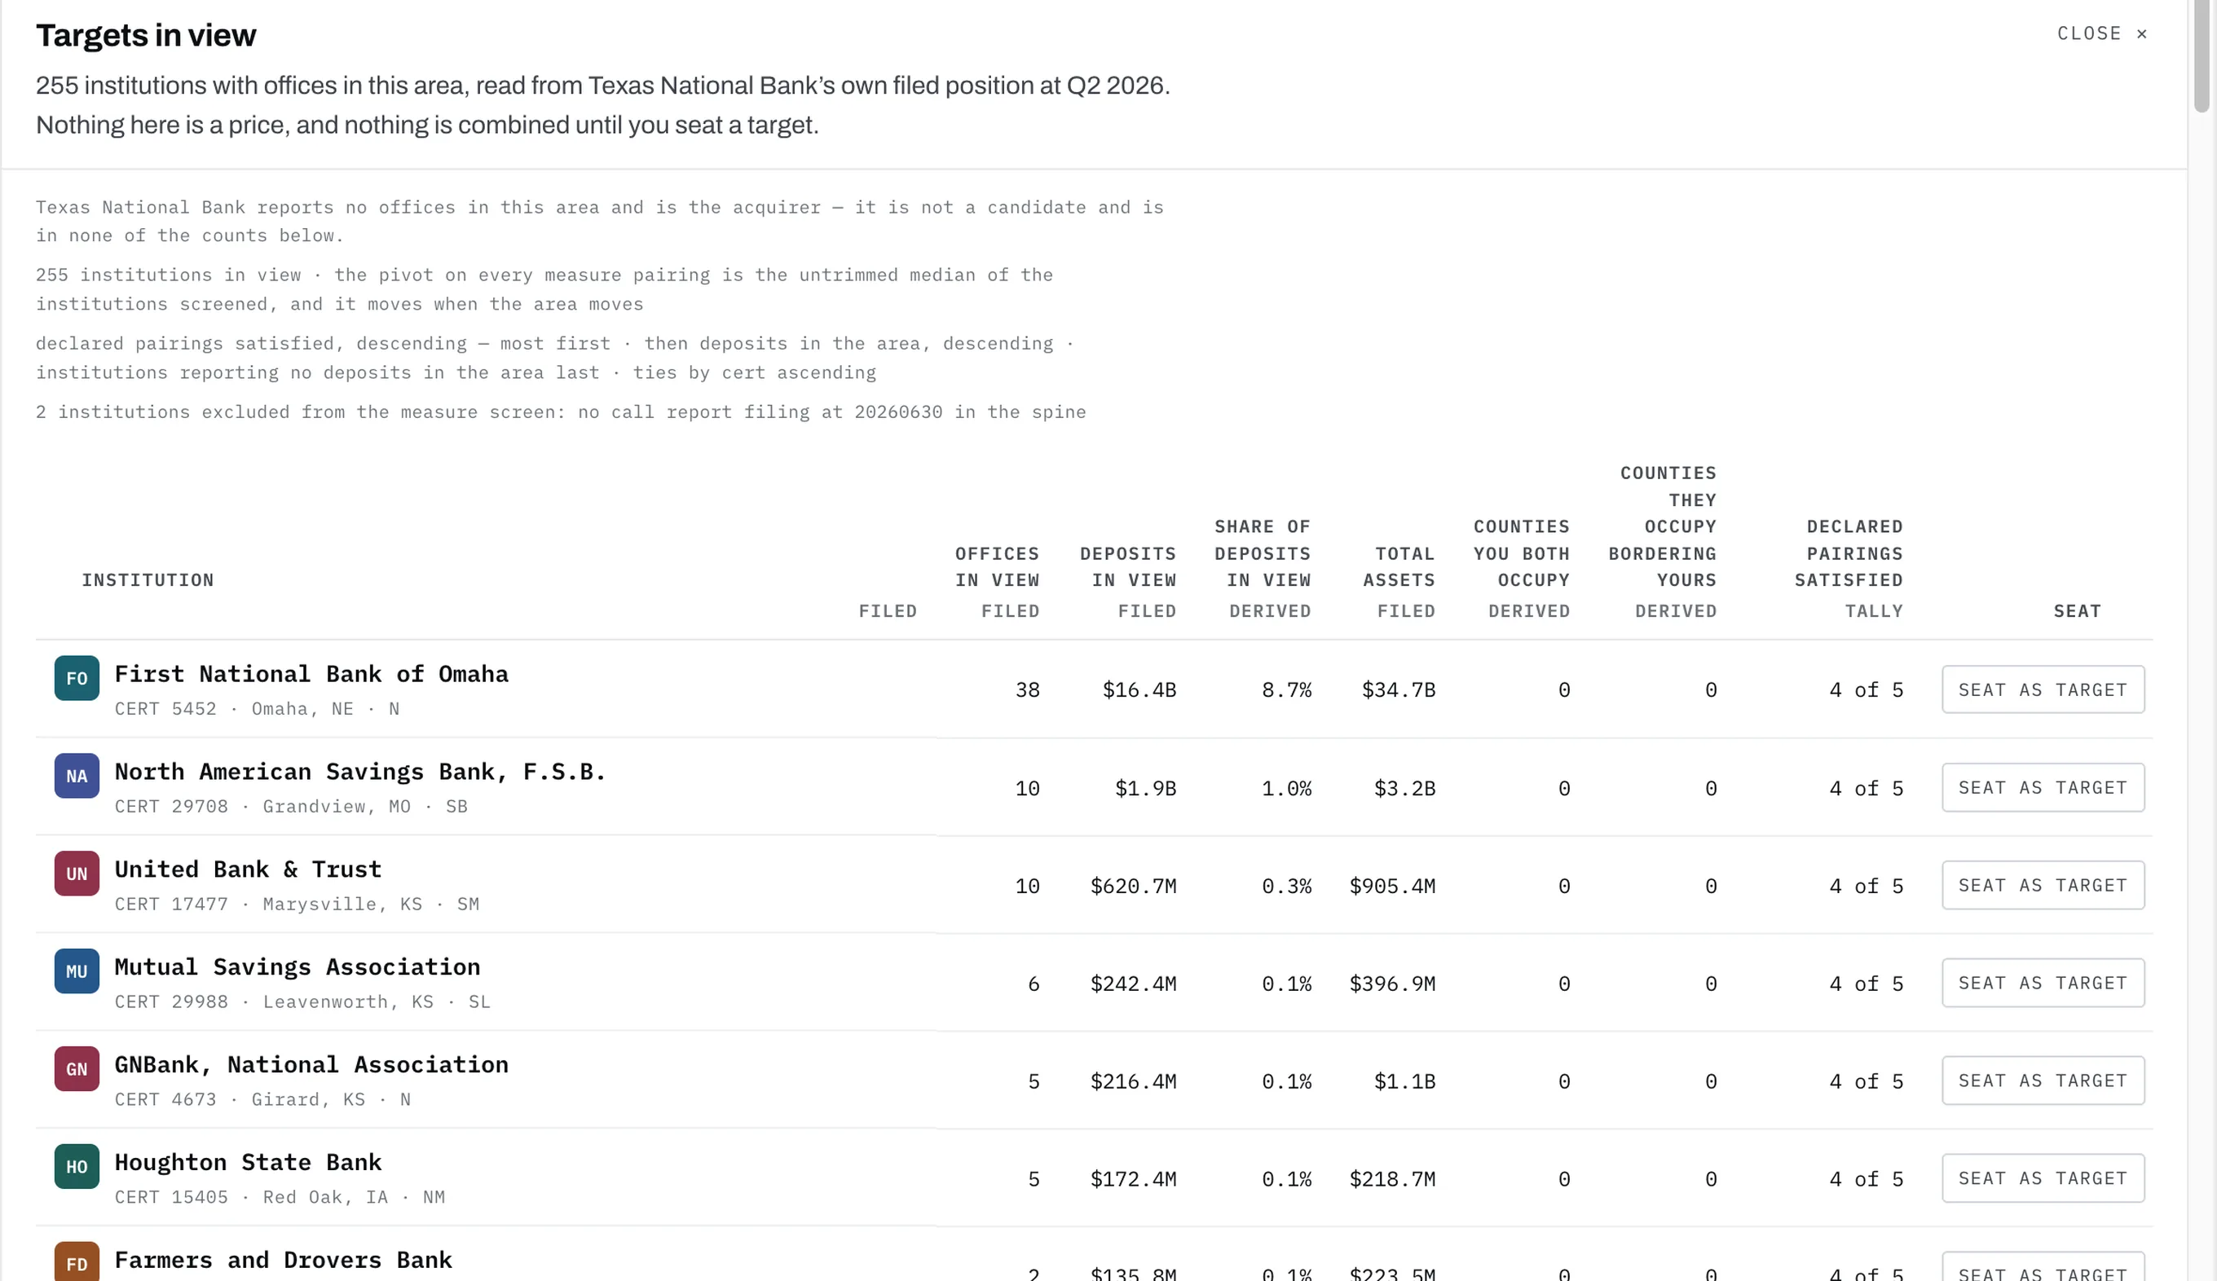Open the Houghton State Bank institution name
2217x1281 pixels.
click(248, 1162)
